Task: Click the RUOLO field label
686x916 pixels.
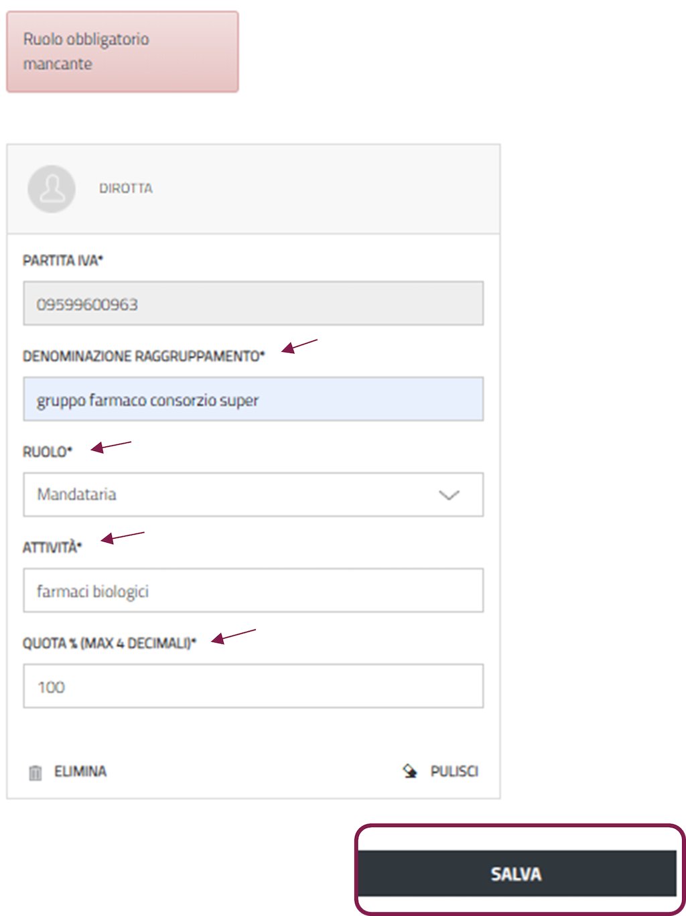Action: point(47,452)
